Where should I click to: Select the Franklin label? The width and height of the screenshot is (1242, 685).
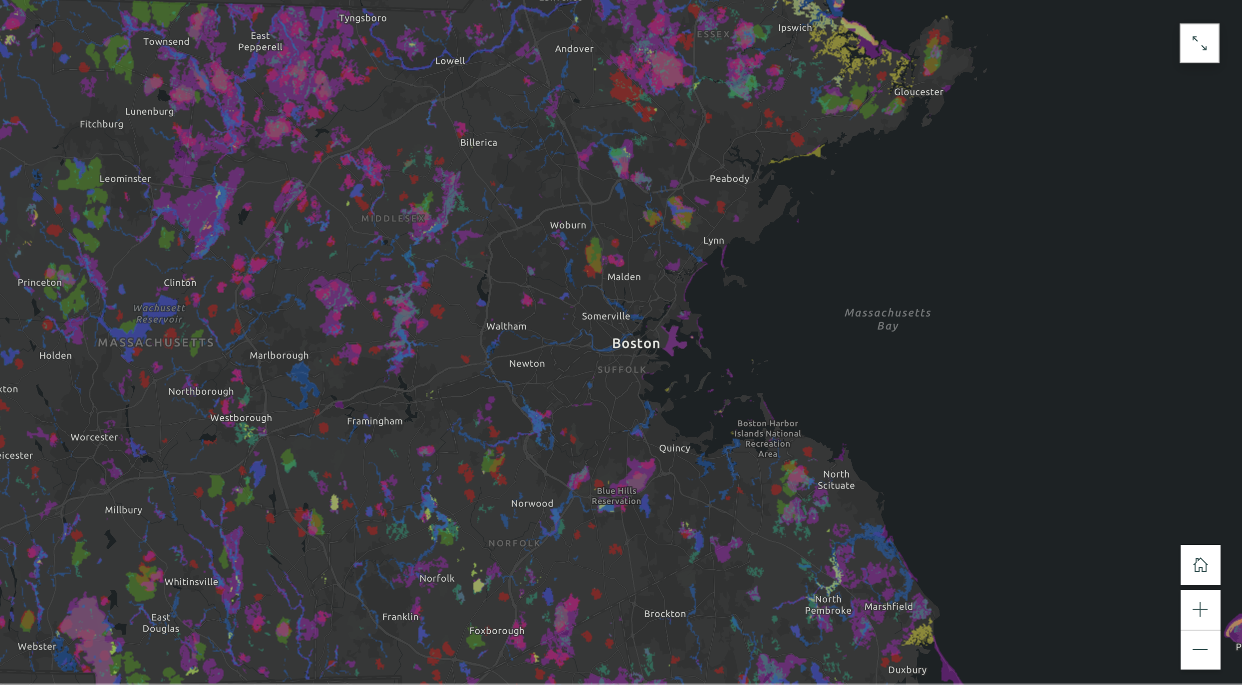pos(400,617)
